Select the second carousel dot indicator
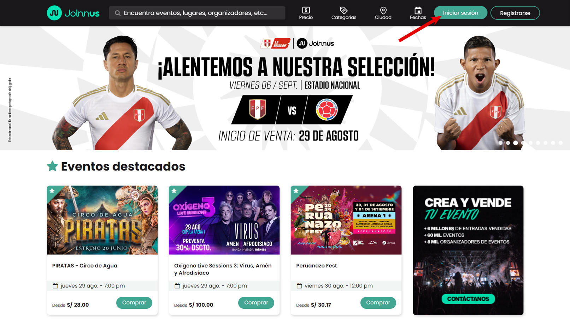This screenshot has height=320, width=570. (508, 143)
